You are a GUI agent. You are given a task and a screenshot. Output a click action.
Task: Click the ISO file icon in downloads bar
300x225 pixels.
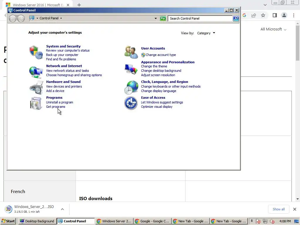point(8,209)
